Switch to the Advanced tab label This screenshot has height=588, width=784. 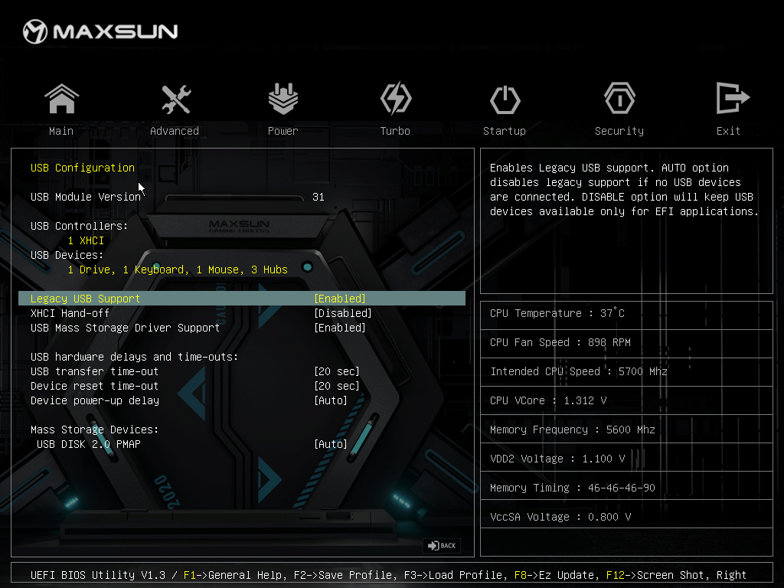[175, 131]
